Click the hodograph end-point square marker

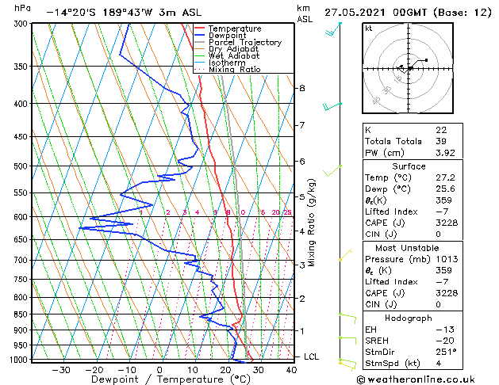coord(427,60)
